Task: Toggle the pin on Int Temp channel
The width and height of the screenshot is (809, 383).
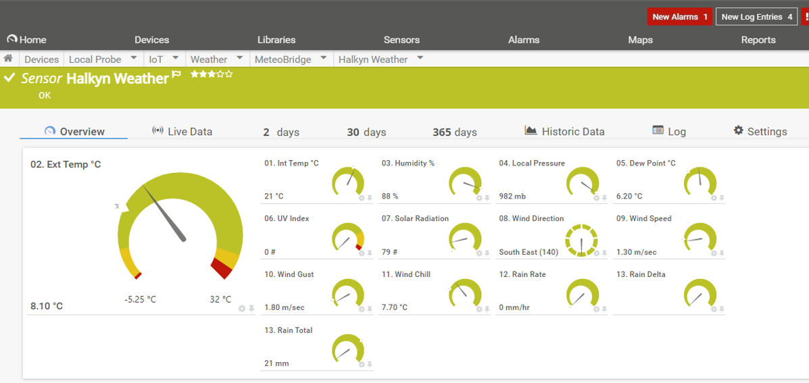Action: [370, 198]
